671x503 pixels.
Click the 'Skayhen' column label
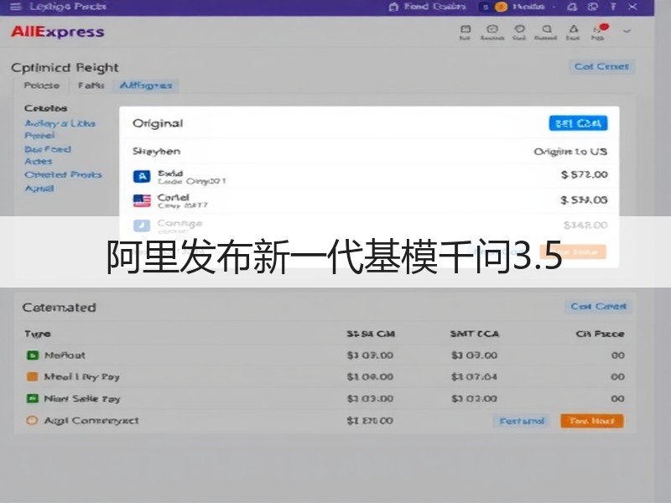[156, 152]
